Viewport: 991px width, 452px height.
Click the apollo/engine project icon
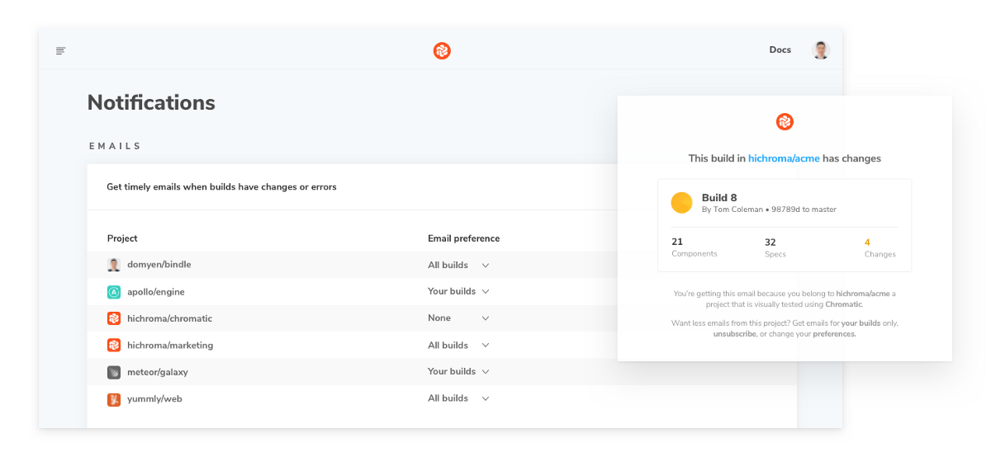(114, 292)
